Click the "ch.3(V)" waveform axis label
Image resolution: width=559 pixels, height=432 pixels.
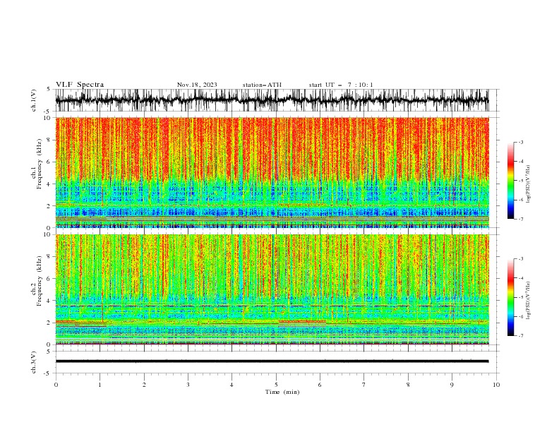click(x=33, y=362)
